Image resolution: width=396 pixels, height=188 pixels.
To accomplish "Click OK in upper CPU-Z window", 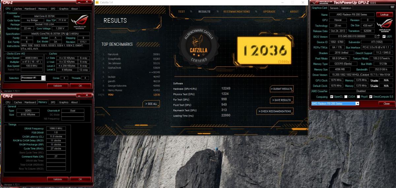I will [80, 86].
